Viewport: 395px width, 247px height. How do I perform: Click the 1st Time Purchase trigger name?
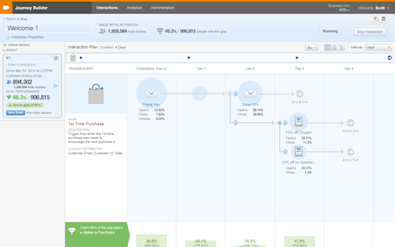(x=86, y=124)
